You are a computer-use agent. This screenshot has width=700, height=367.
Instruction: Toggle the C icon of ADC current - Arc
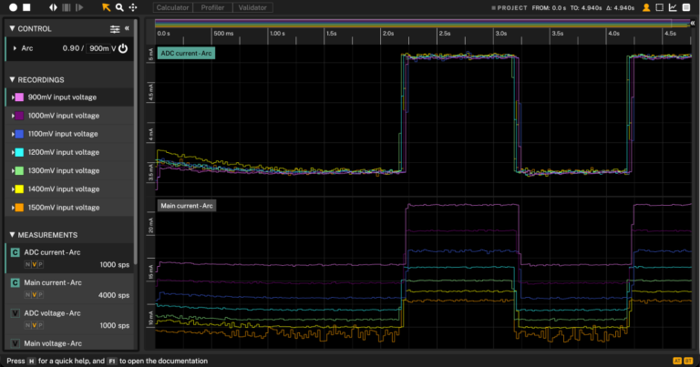coord(15,252)
